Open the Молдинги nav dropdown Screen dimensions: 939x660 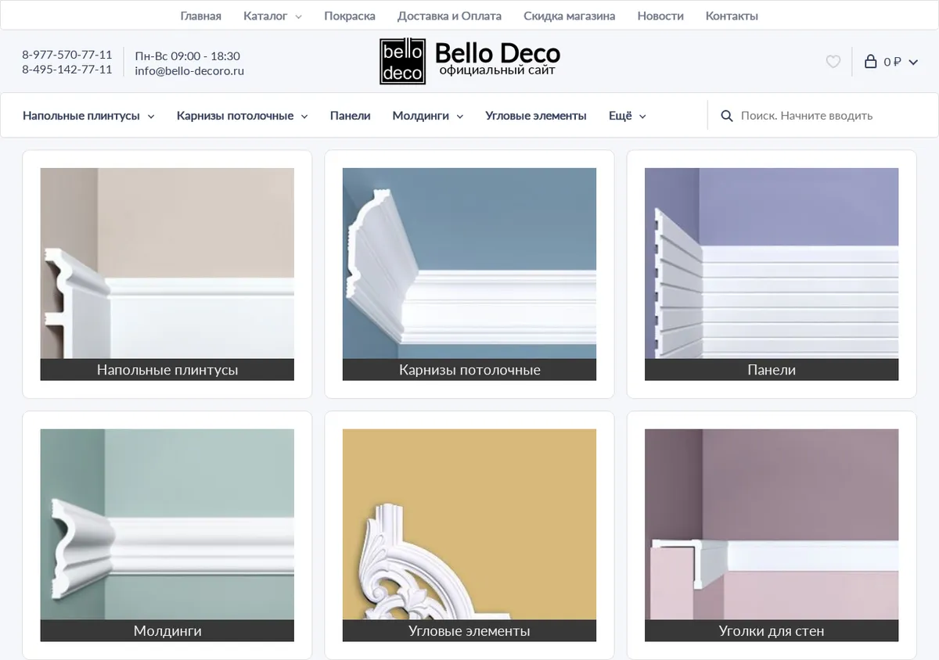[x=428, y=116]
